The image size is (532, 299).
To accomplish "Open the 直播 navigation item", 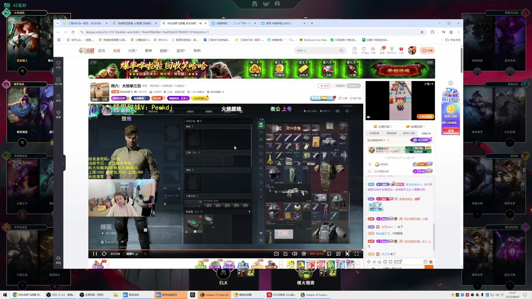I will (x=117, y=51).
